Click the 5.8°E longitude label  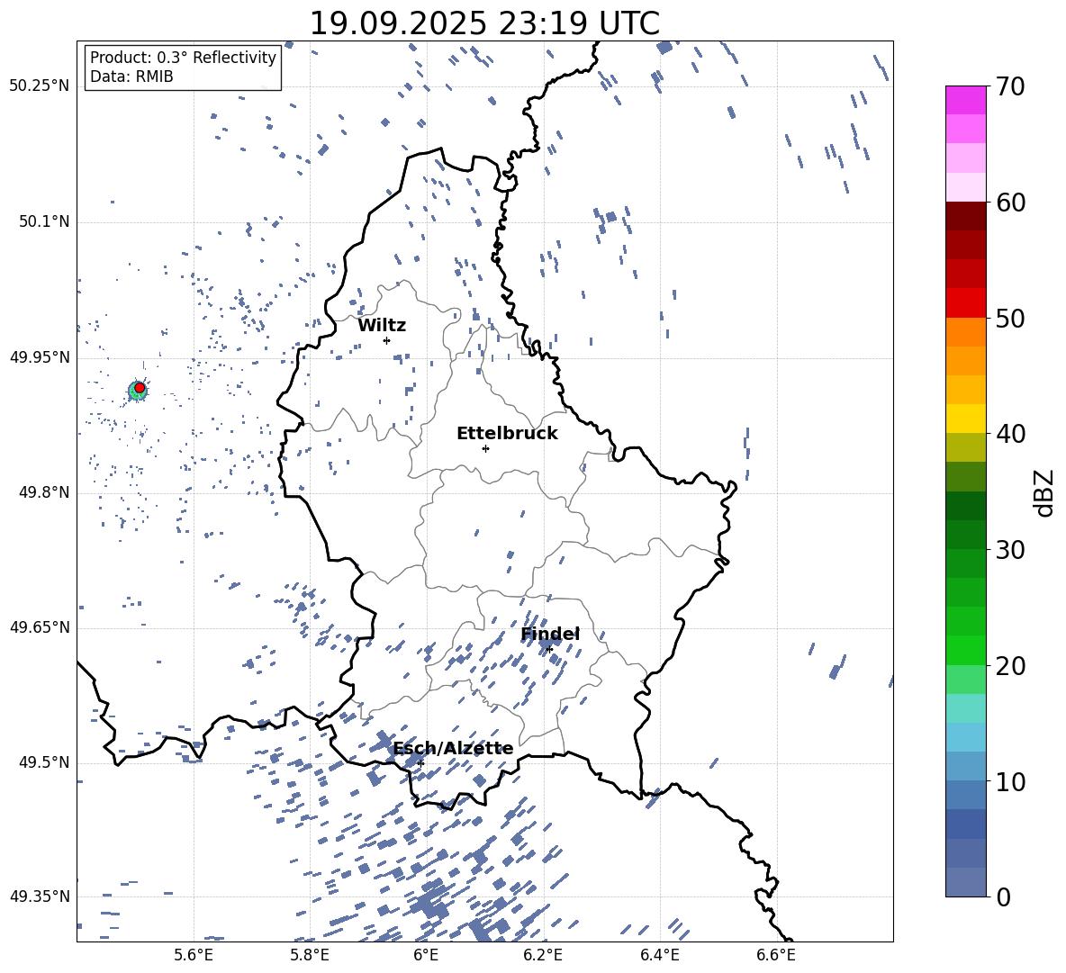click(310, 955)
